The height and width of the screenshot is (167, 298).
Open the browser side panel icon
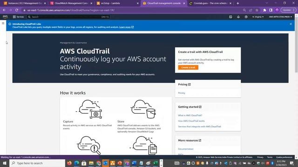click(271, 10)
